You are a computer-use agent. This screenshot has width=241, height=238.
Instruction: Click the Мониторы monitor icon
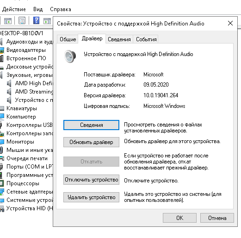[2, 142]
